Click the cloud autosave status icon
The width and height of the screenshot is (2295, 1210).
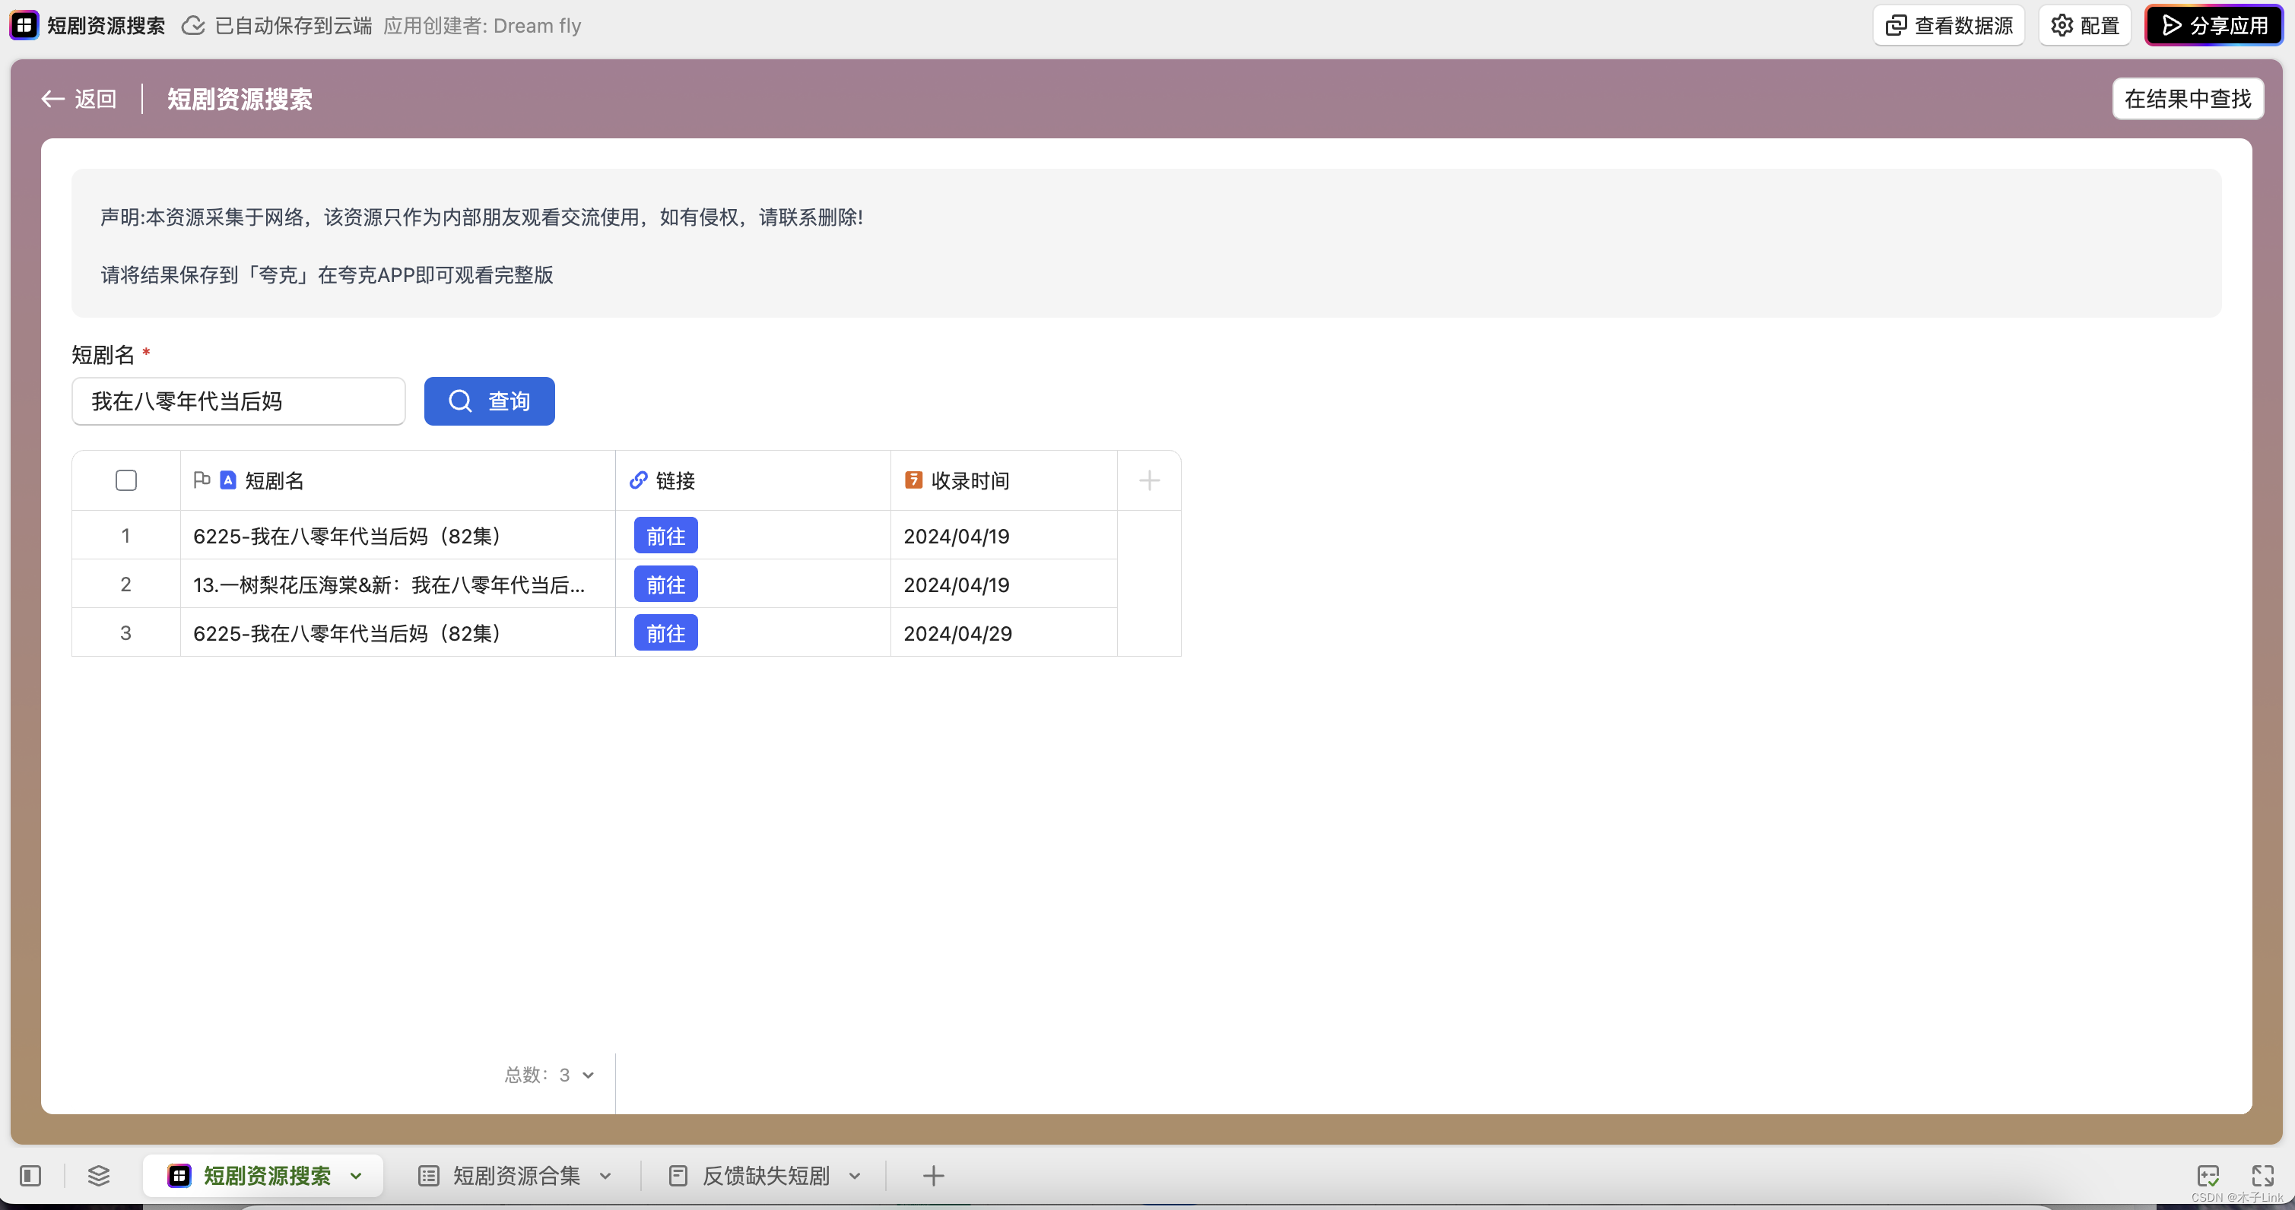coord(192,26)
